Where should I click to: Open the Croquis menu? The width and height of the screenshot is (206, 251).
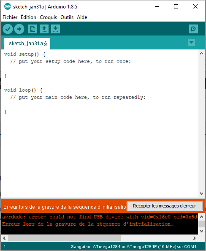pos(48,17)
